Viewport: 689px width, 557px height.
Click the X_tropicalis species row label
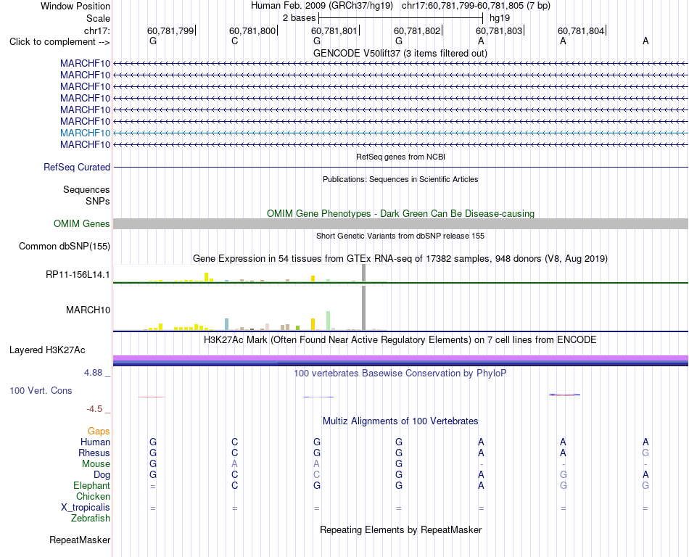pos(86,508)
